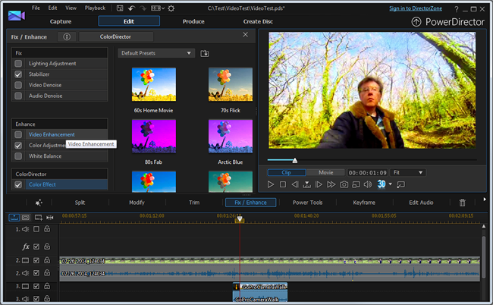Click the import presets icon beside Default Presets

pos(205,53)
